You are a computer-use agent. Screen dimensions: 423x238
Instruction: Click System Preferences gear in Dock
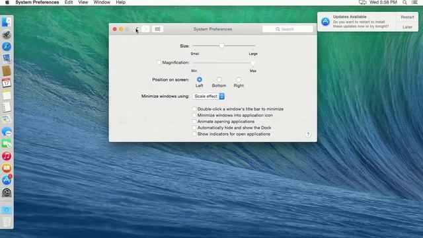(x=7, y=192)
